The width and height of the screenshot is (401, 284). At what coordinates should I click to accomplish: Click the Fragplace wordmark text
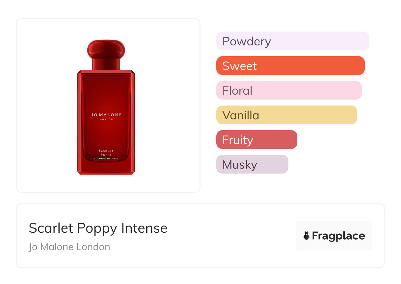[338, 236]
